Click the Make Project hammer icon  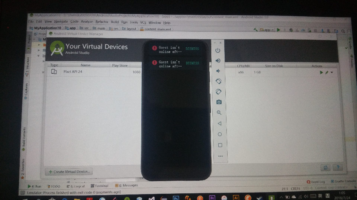tap(256, 30)
